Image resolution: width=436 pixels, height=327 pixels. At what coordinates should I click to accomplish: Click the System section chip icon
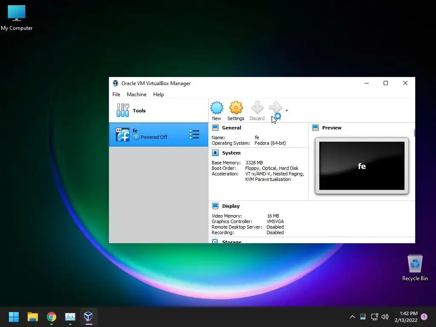pos(215,153)
